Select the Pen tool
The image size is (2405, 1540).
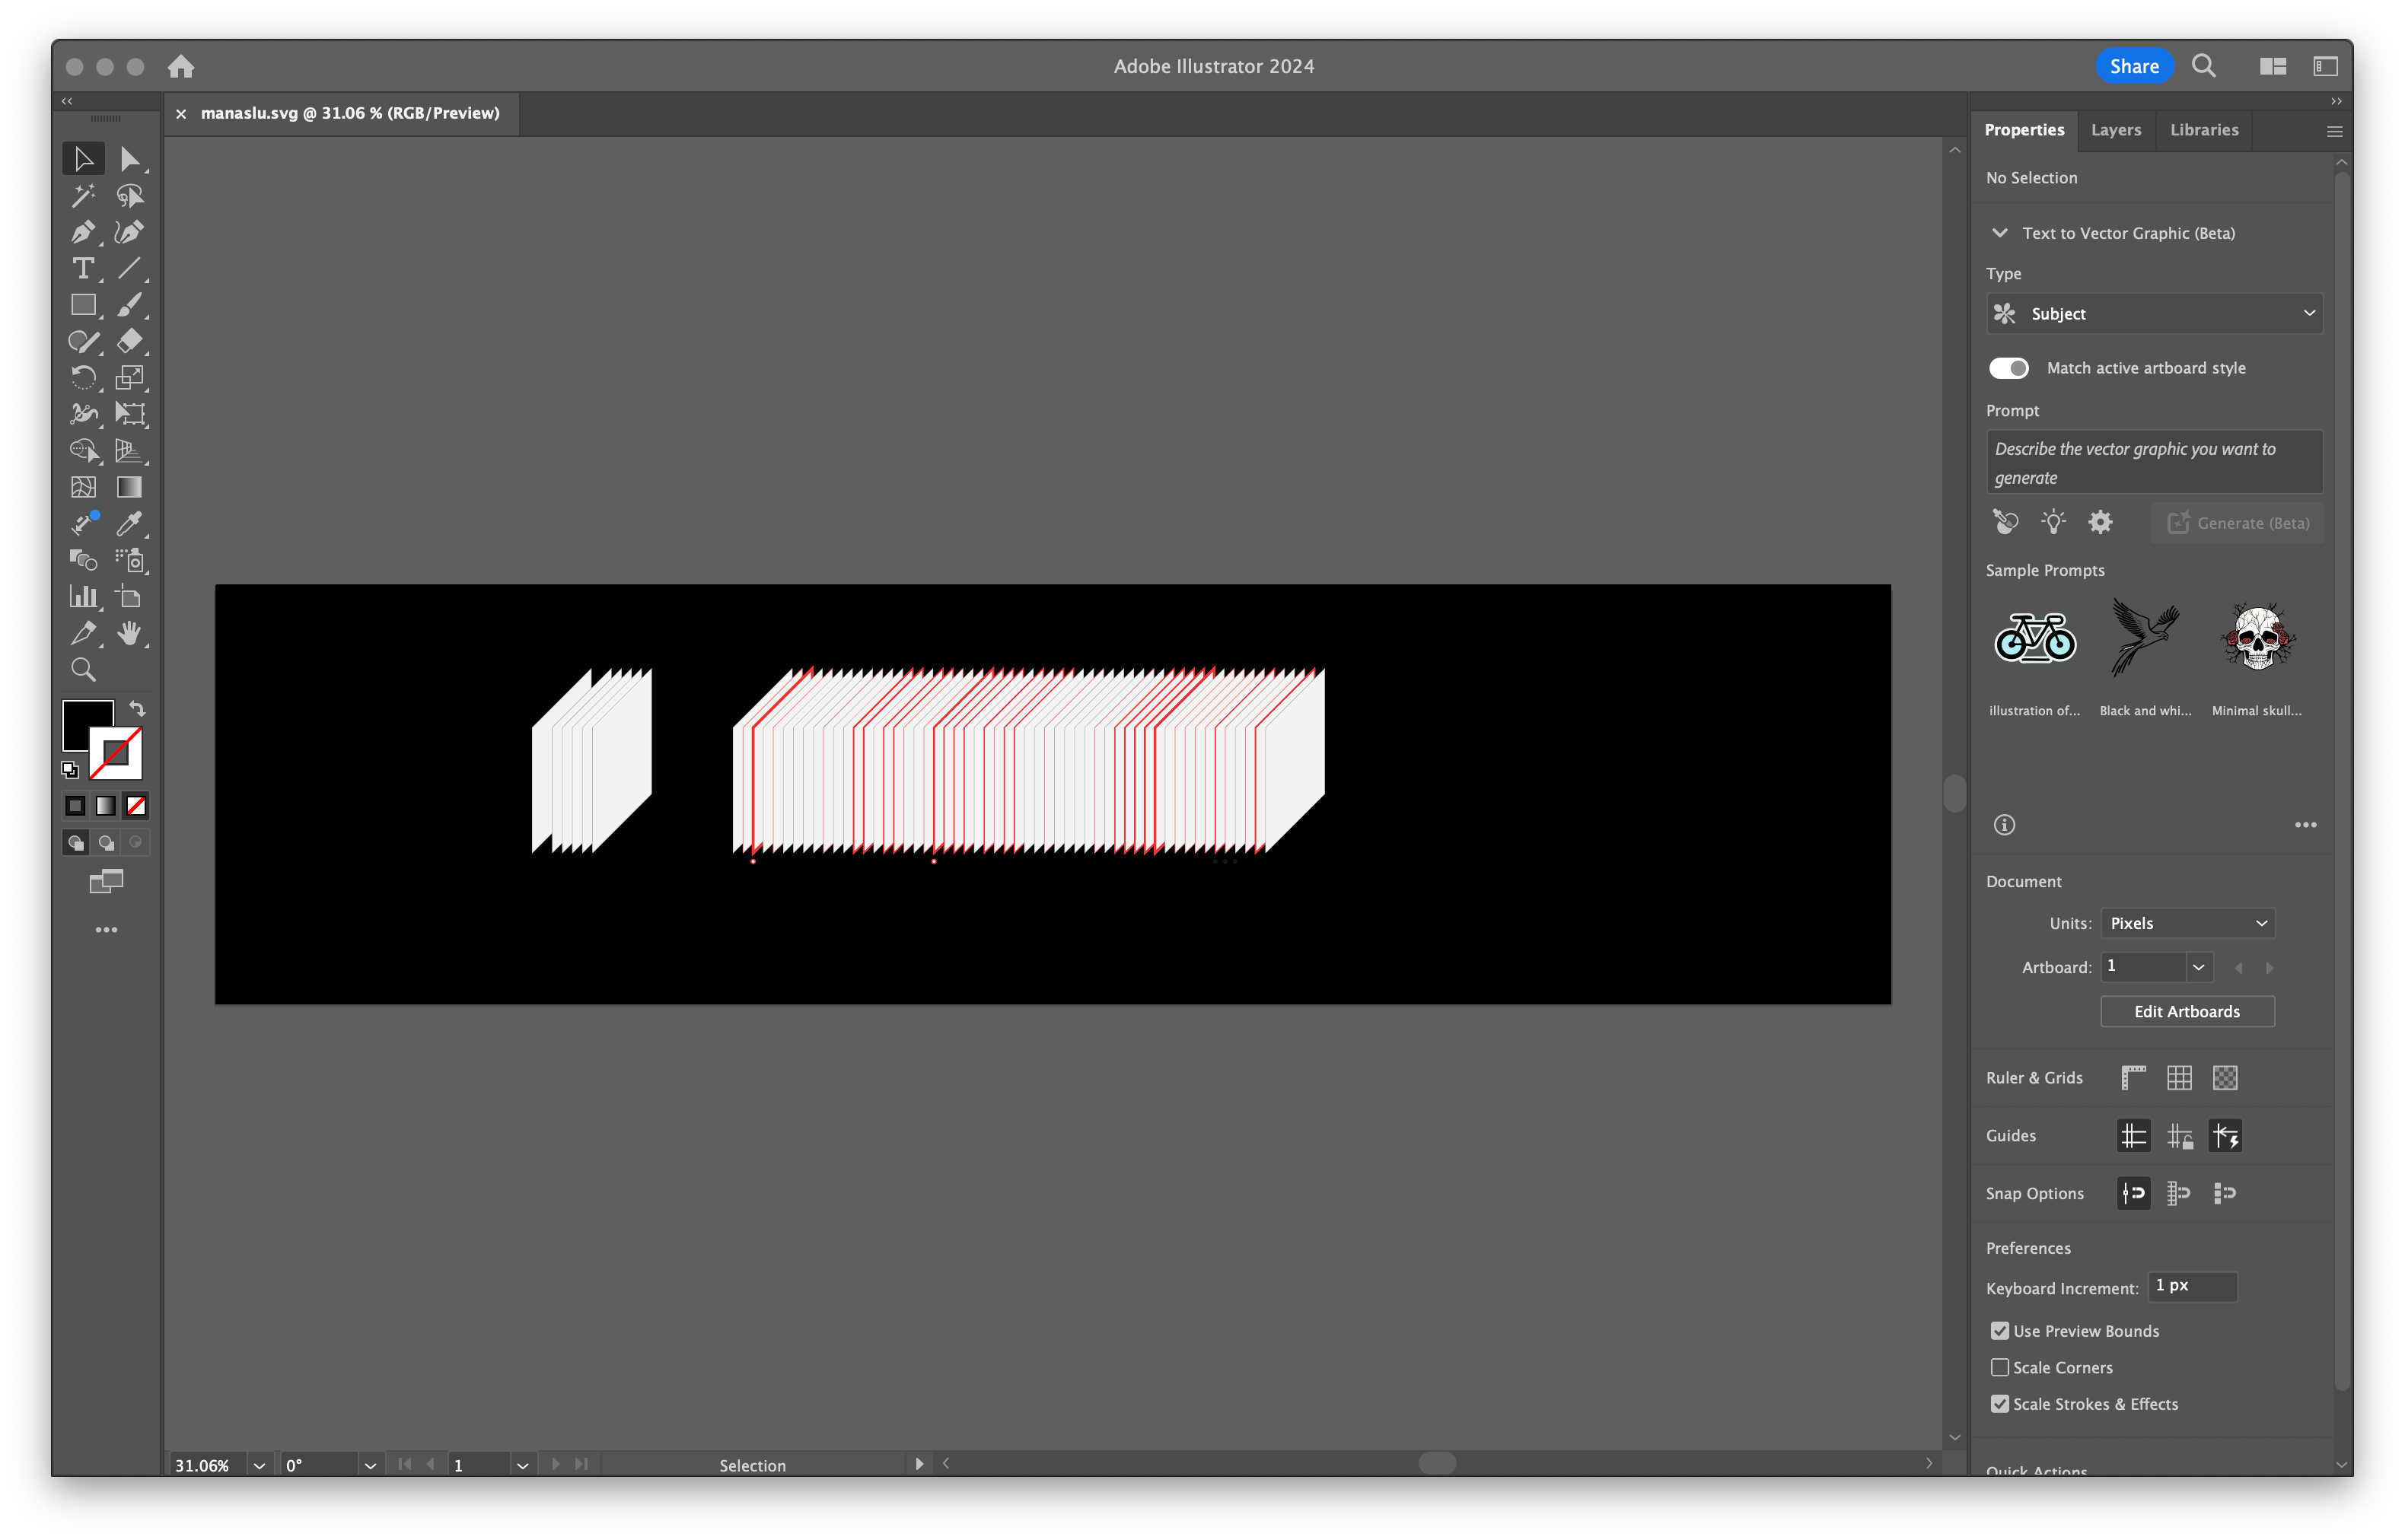click(83, 232)
